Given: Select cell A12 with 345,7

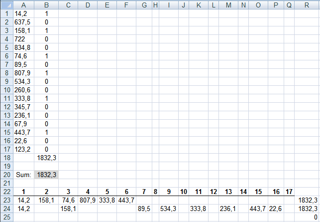Looking at the screenshot, I should click(x=24, y=107).
